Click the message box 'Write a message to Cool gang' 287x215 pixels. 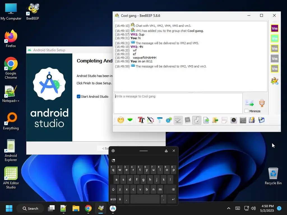[178, 103]
